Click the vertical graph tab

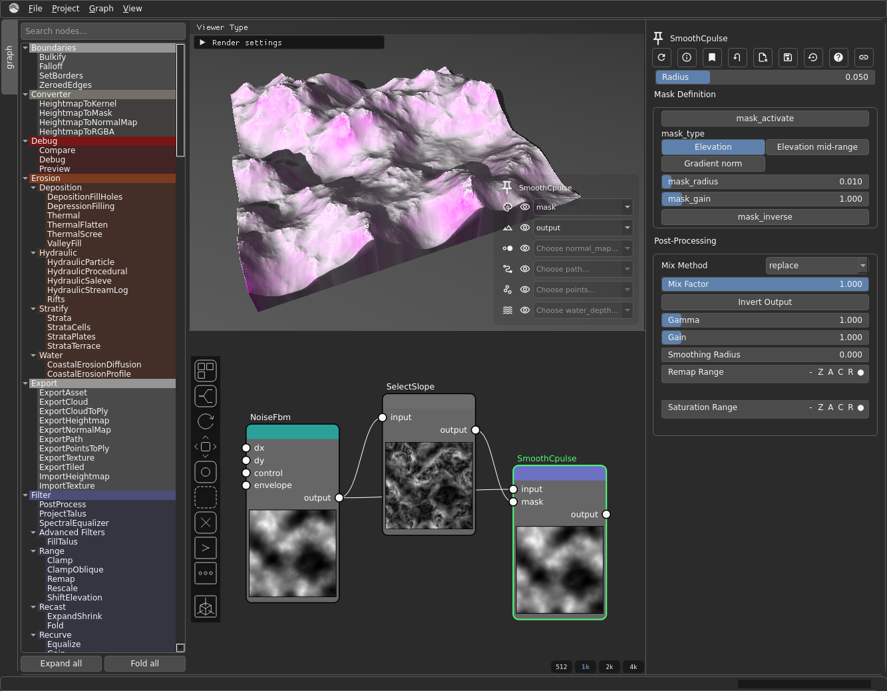[9, 57]
